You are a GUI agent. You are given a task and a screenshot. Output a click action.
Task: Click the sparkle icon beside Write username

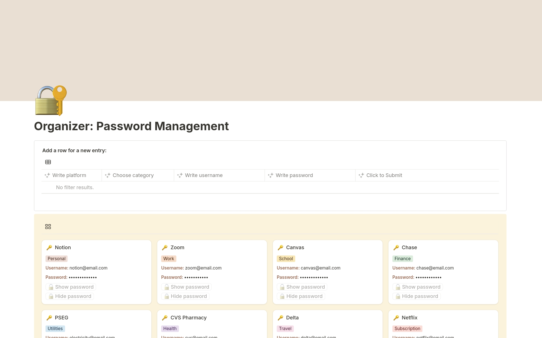(x=180, y=175)
